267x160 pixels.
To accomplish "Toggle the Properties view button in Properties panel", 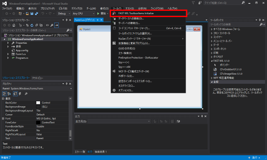I will 15,93.
